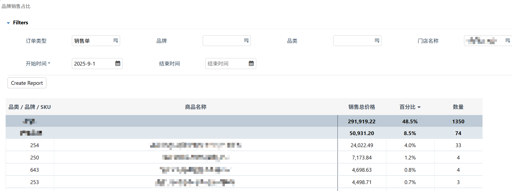Screen dimensions: 512x191
Task: Open the 订单类型 dropdown list icon
Action: coord(116,40)
